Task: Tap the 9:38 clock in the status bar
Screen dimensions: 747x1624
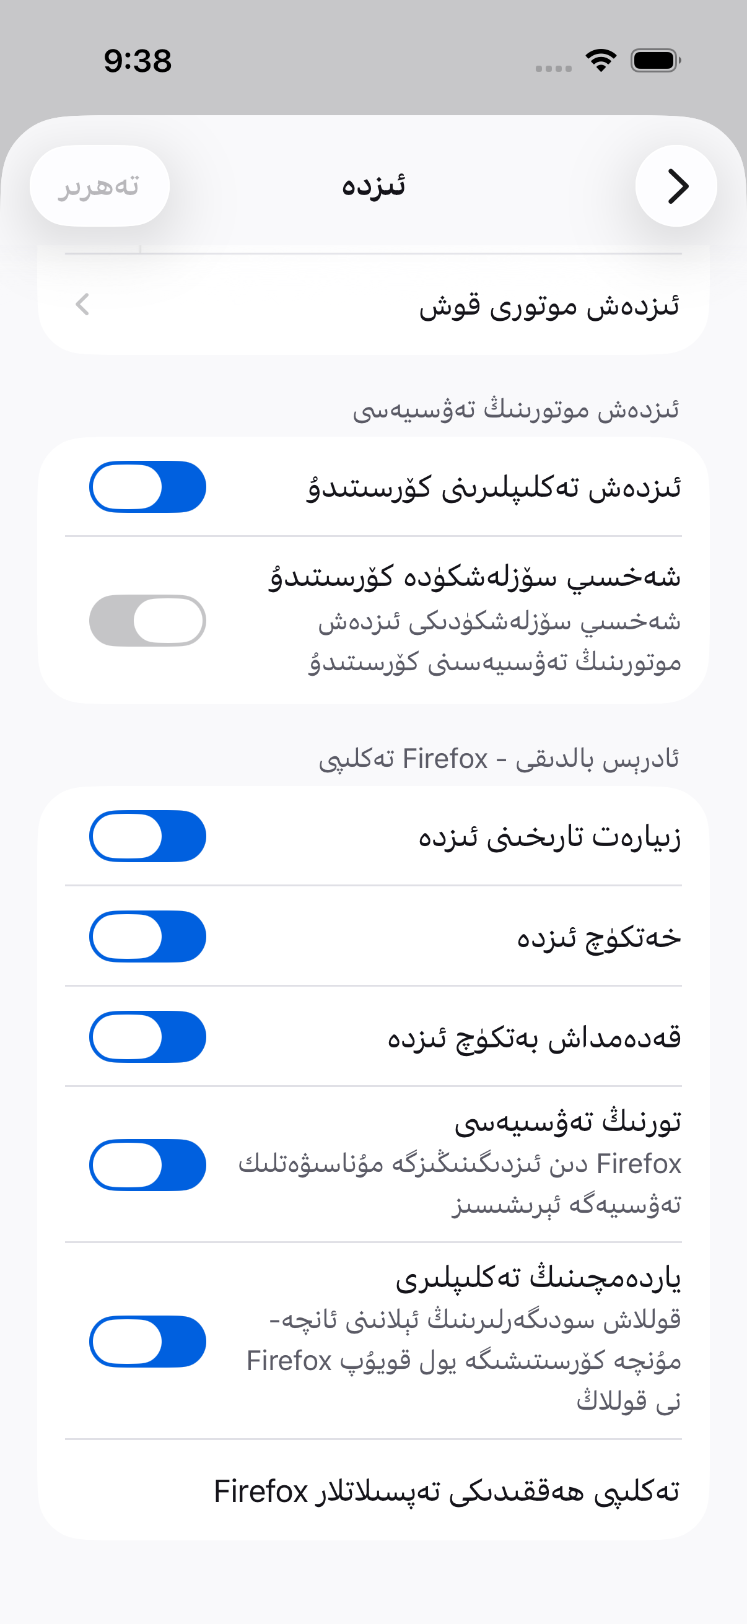Action: 138,61
